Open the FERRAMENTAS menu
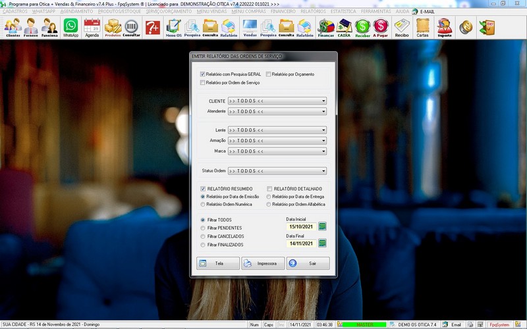Image resolution: width=527 pixels, height=329 pixels. pos(375,11)
